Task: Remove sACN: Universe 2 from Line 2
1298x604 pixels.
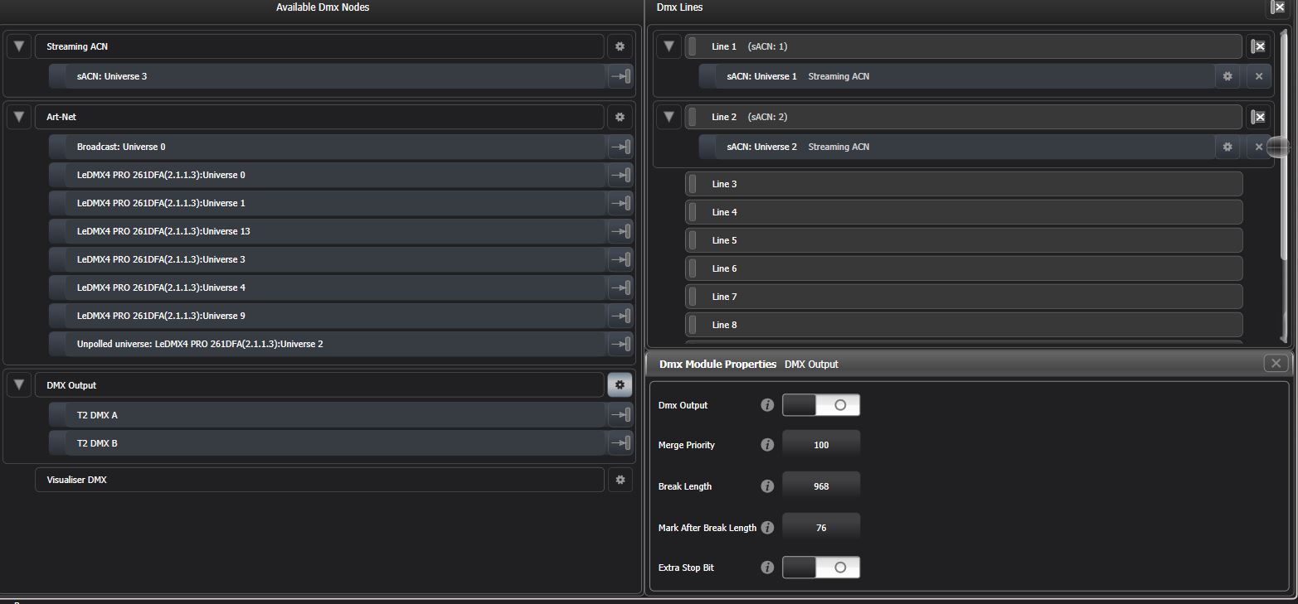Action: point(1258,147)
